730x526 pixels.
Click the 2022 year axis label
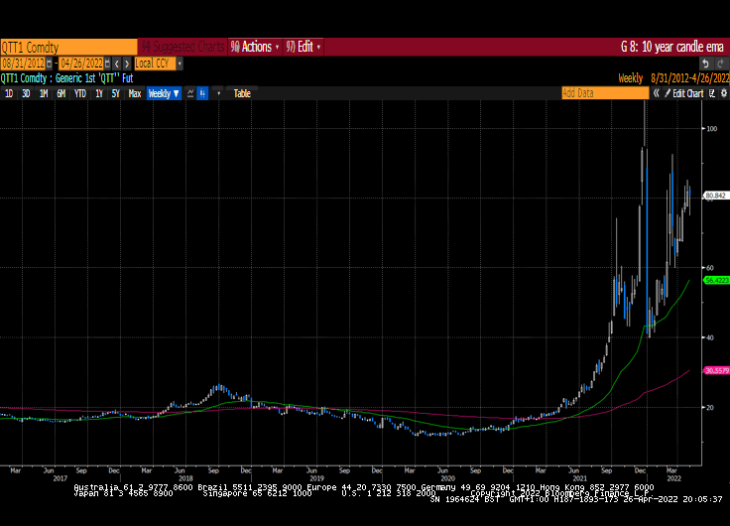pos(673,478)
